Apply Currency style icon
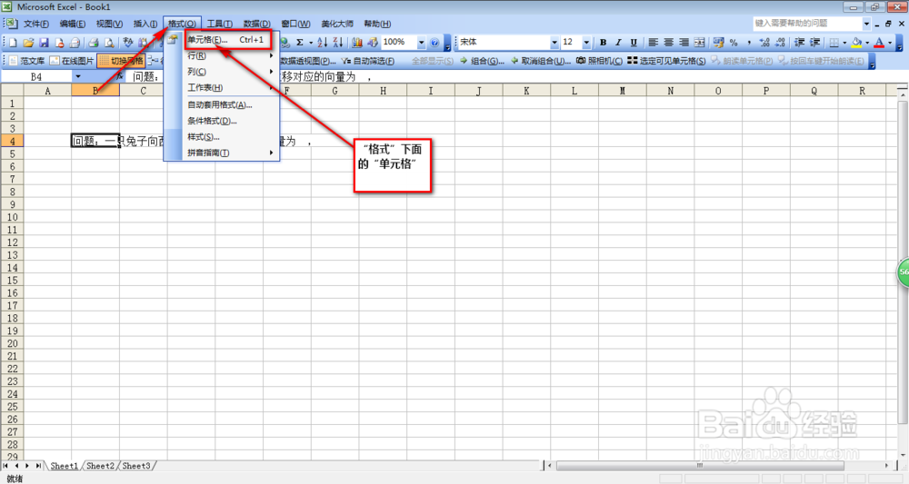This screenshot has height=484, width=909. click(x=719, y=43)
